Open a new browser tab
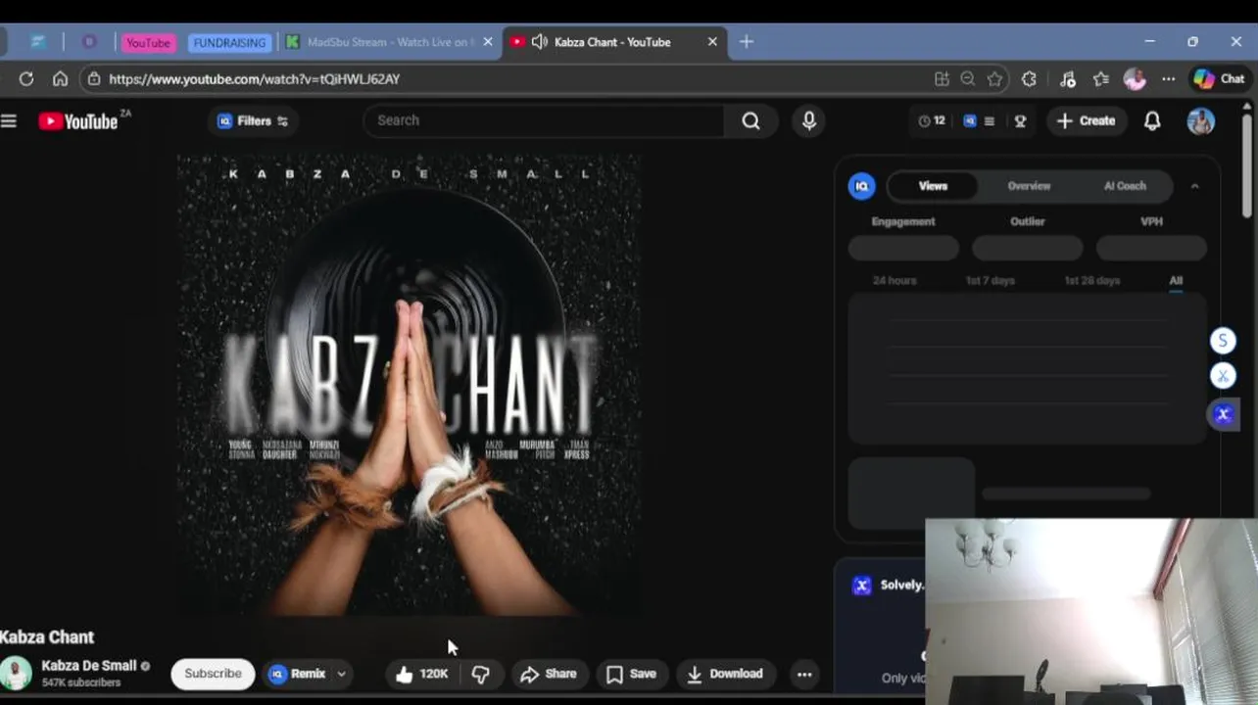Screen dimensions: 1258x705 (747, 42)
